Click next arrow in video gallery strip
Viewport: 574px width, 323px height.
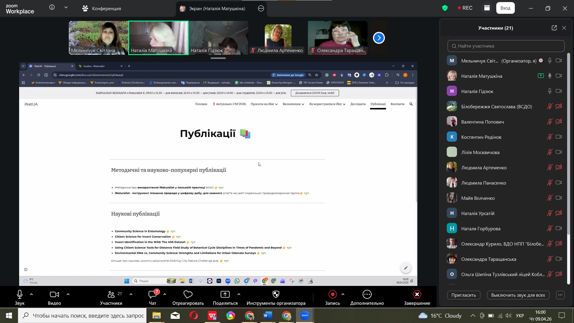click(379, 38)
